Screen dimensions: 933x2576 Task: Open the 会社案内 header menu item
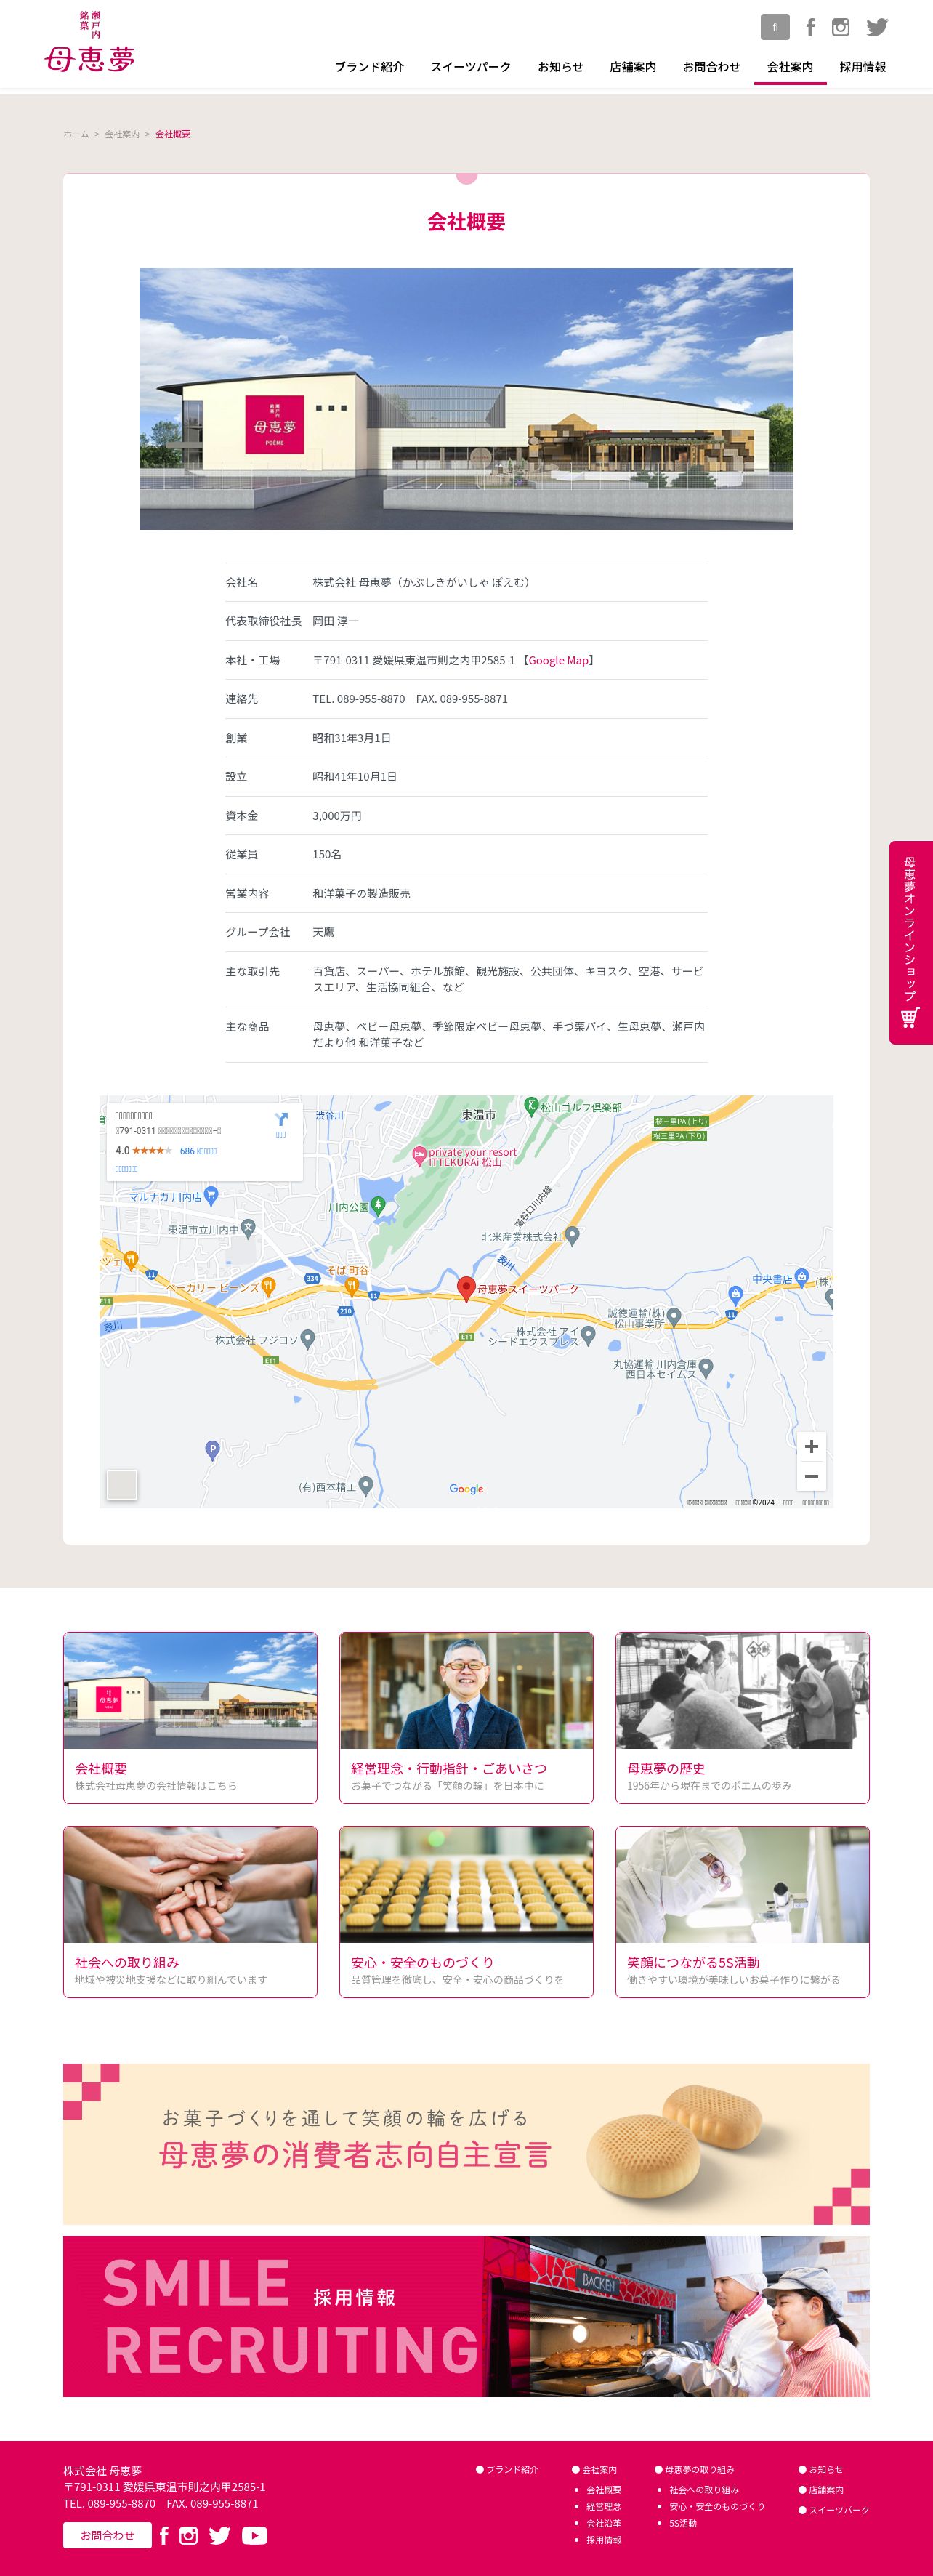pos(790,67)
